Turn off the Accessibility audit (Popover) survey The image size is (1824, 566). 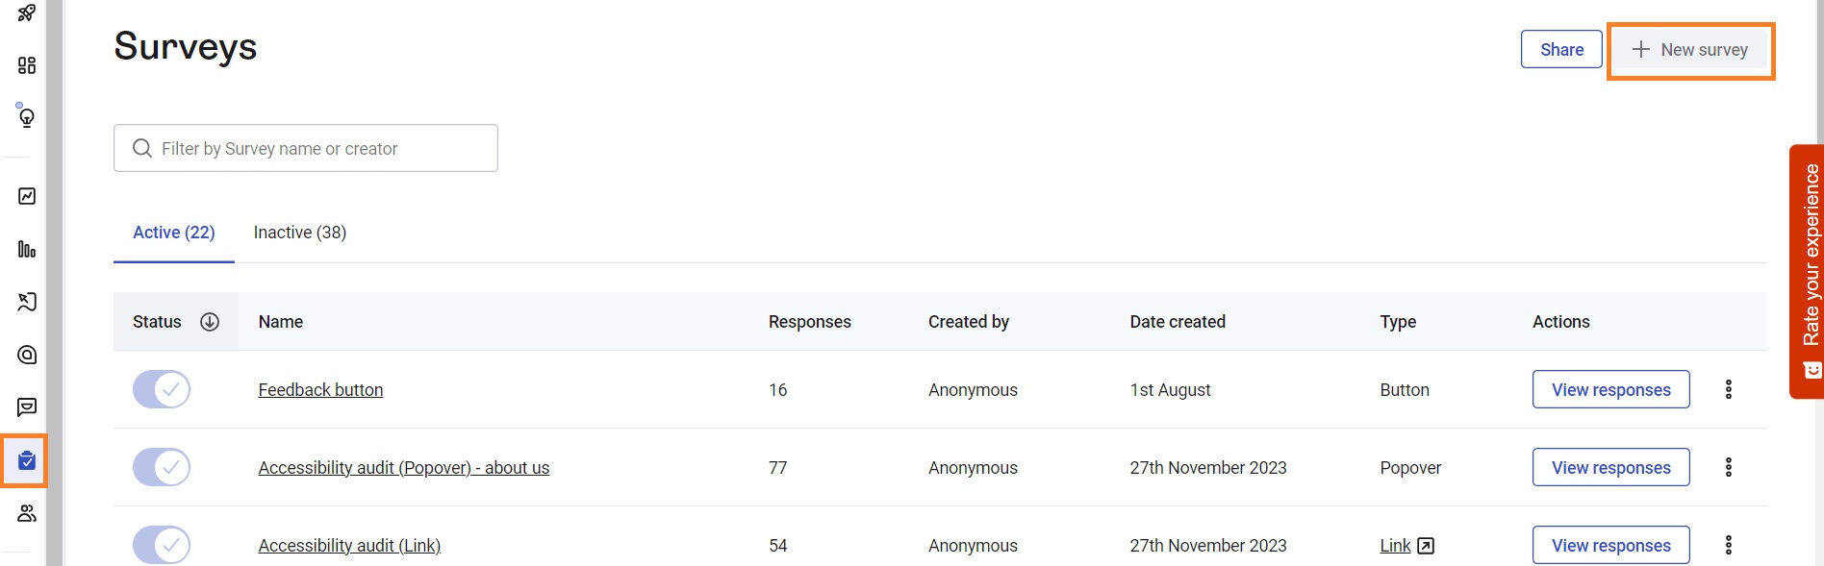click(161, 467)
